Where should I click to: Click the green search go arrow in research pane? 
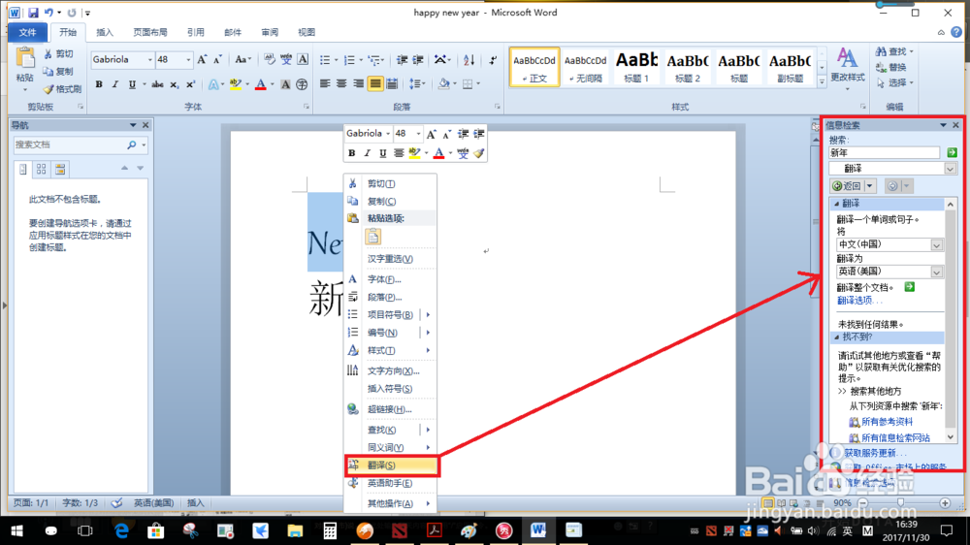[952, 152]
